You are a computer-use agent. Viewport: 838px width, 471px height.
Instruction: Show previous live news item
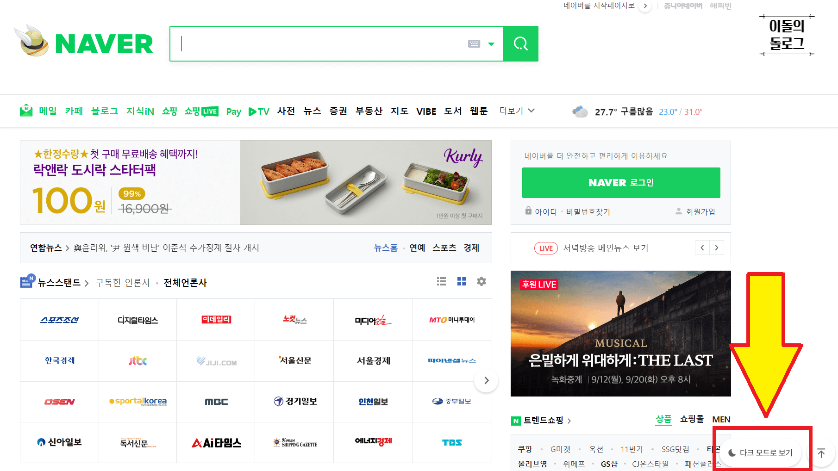tap(702, 248)
